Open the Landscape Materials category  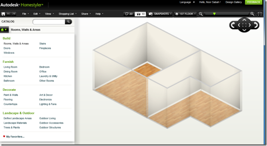tap(15, 123)
